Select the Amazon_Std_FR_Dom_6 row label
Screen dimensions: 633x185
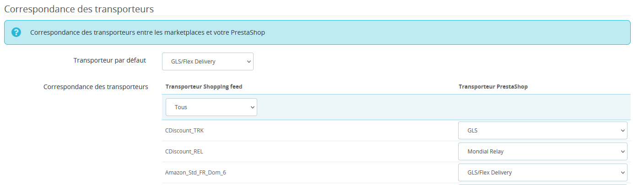[x=195, y=173]
